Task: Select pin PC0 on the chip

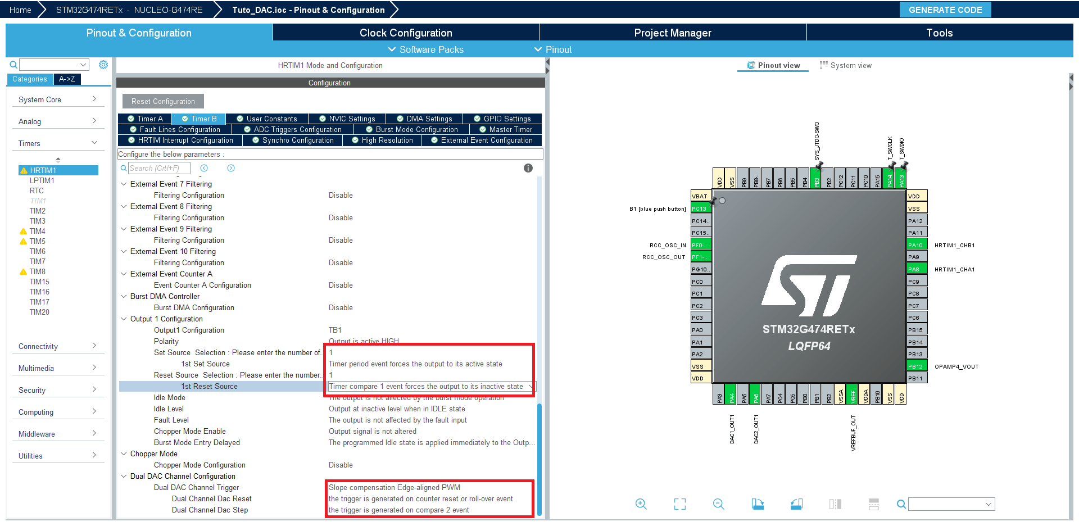Action: click(701, 282)
